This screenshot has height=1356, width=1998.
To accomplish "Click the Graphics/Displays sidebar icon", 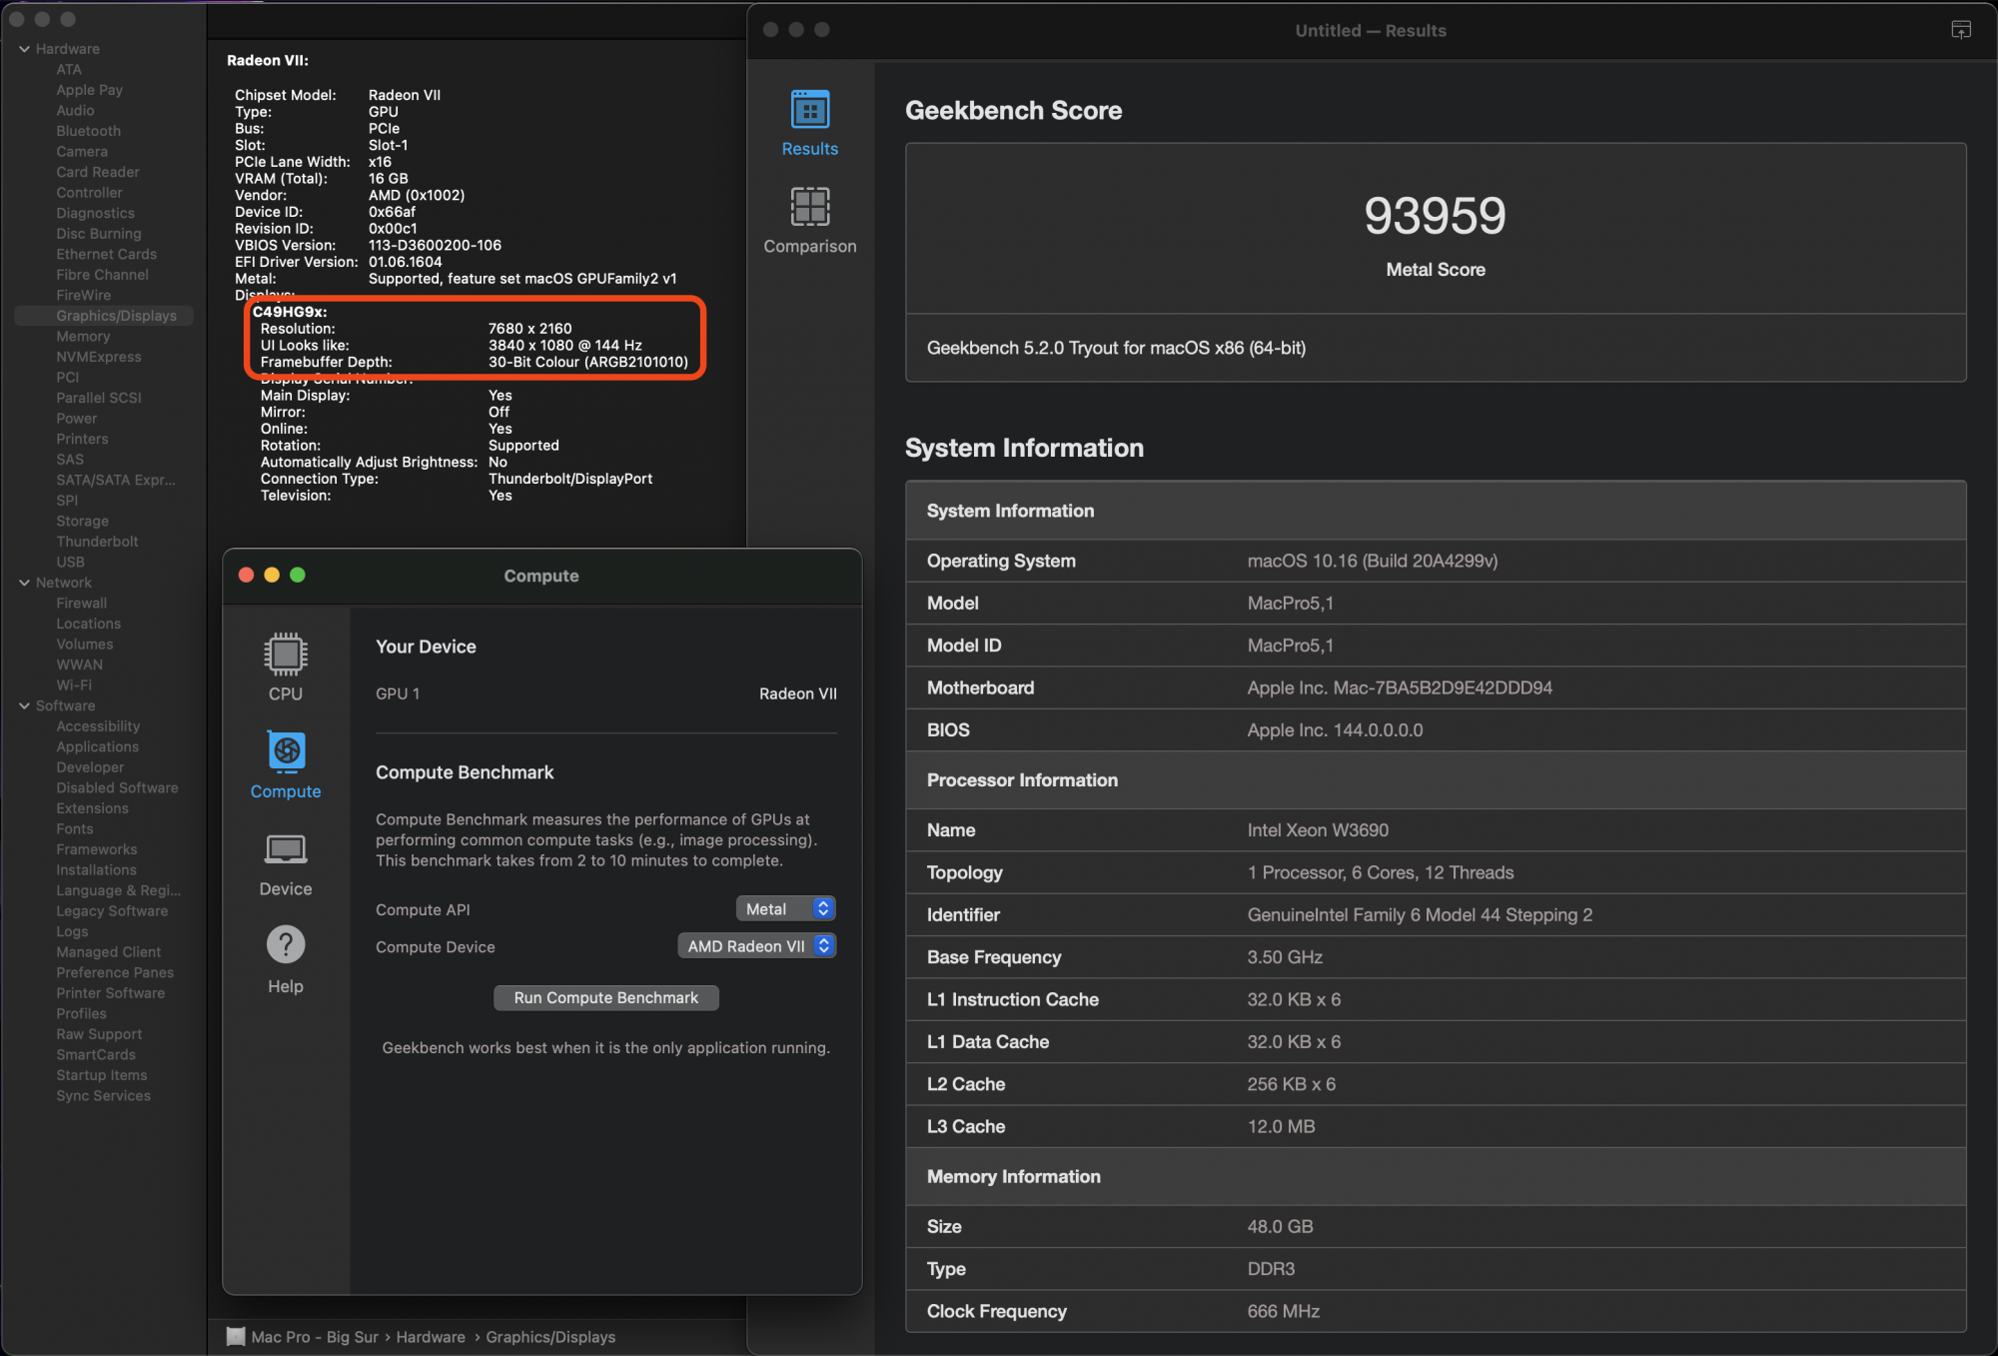I will click(x=118, y=315).
